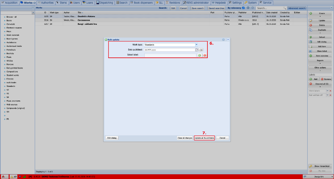The image size is (334, 179).
Task: Click Edit dialog button in Bulk update
Action: [112, 138]
